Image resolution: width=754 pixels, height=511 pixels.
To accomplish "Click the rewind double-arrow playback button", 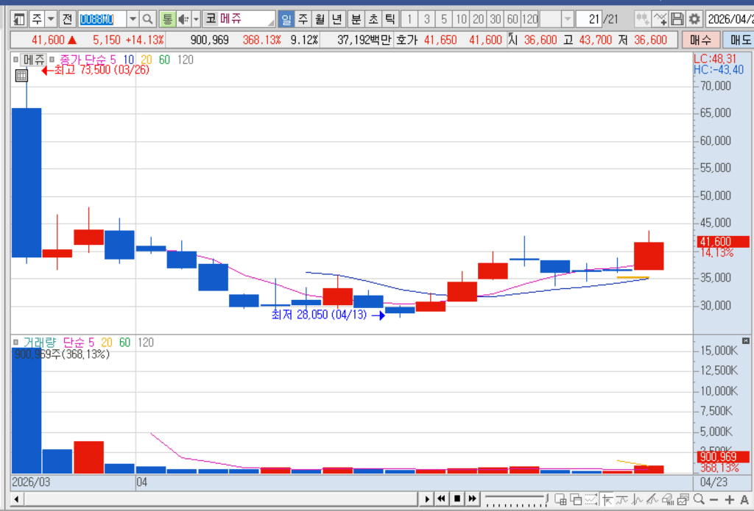I will coord(441,499).
